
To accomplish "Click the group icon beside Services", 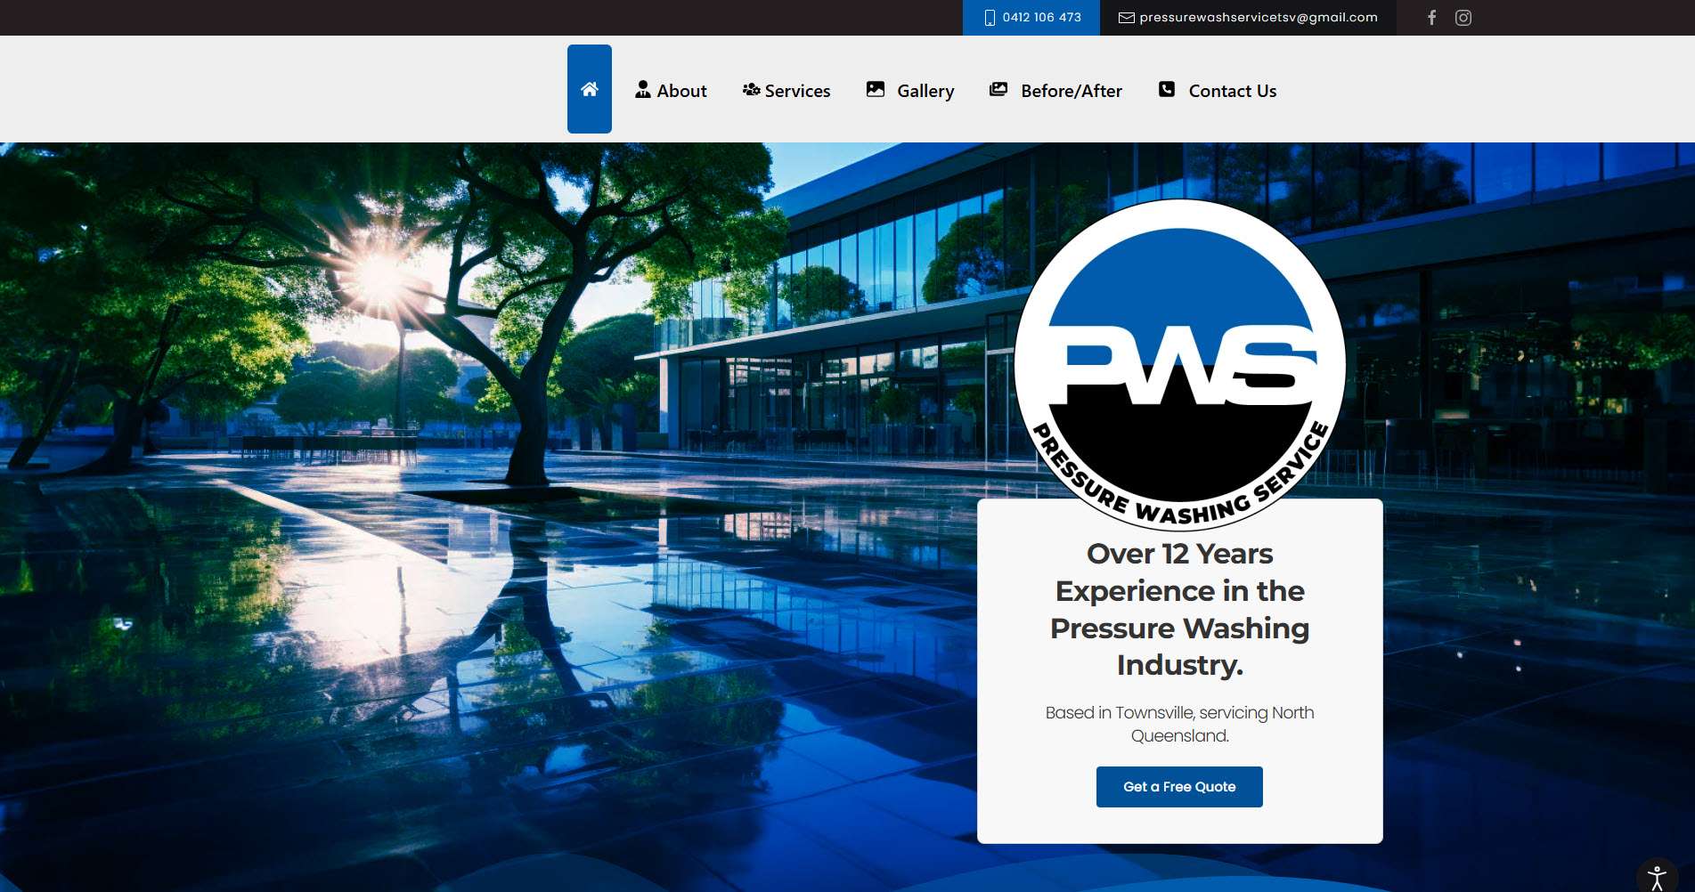I will click(751, 90).
